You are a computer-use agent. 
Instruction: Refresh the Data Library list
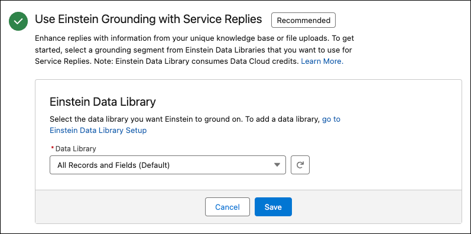[x=300, y=165]
